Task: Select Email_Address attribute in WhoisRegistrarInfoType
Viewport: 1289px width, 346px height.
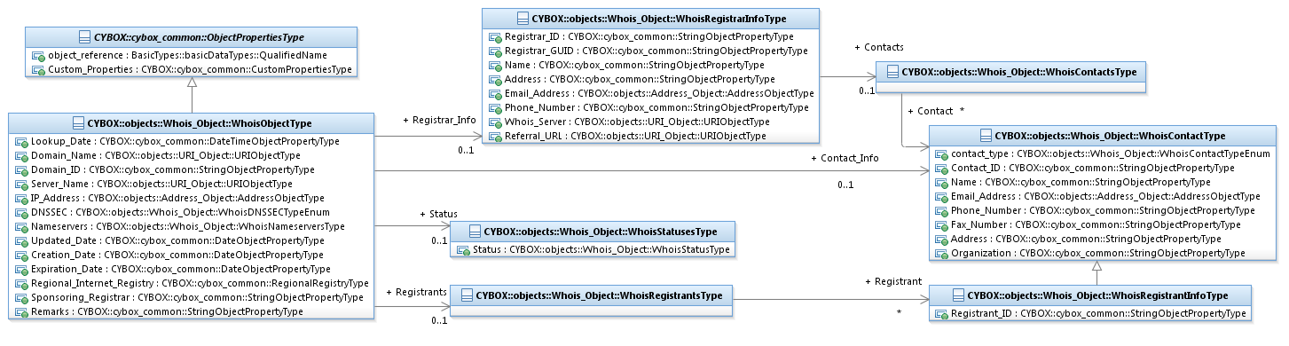Action: (x=659, y=93)
